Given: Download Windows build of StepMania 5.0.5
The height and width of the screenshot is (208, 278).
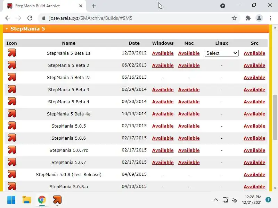Looking at the screenshot, I should tap(163, 126).
